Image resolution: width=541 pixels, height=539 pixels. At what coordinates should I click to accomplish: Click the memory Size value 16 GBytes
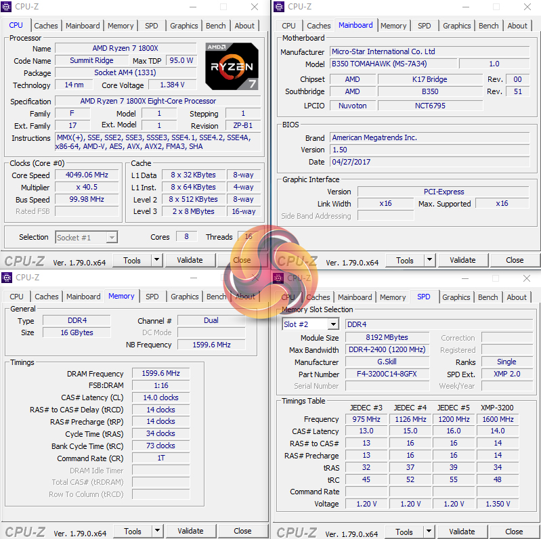pyautogui.click(x=77, y=332)
